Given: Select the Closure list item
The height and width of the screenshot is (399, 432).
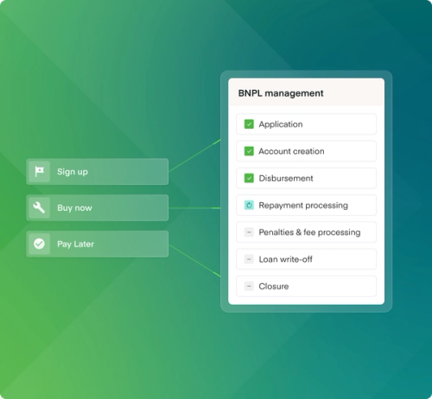Looking at the screenshot, I should (x=306, y=286).
